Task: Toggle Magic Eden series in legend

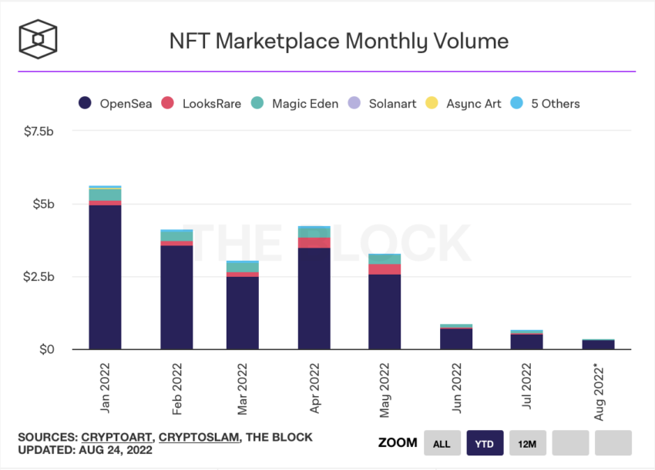Action: (295, 103)
